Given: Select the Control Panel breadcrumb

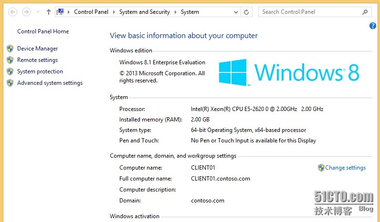Looking at the screenshot, I should pyautogui.click(x=91, y=12).
